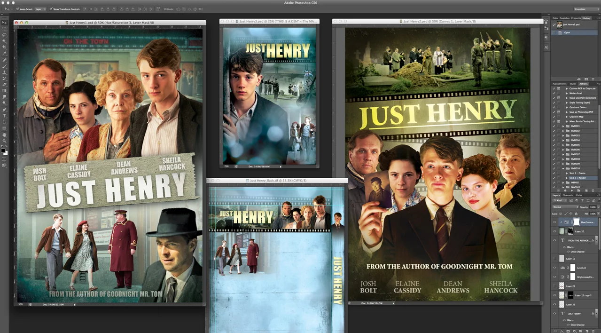Viewport: 601px width, 333px height.
Task: Select the Move tool
Action: tap(5, 23)
